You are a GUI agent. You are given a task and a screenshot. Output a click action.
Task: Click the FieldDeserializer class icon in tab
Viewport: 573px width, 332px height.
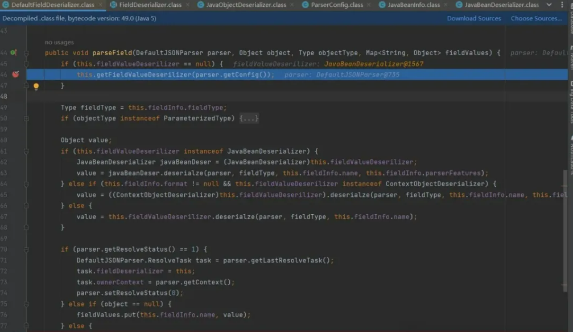tap(113, 5)
